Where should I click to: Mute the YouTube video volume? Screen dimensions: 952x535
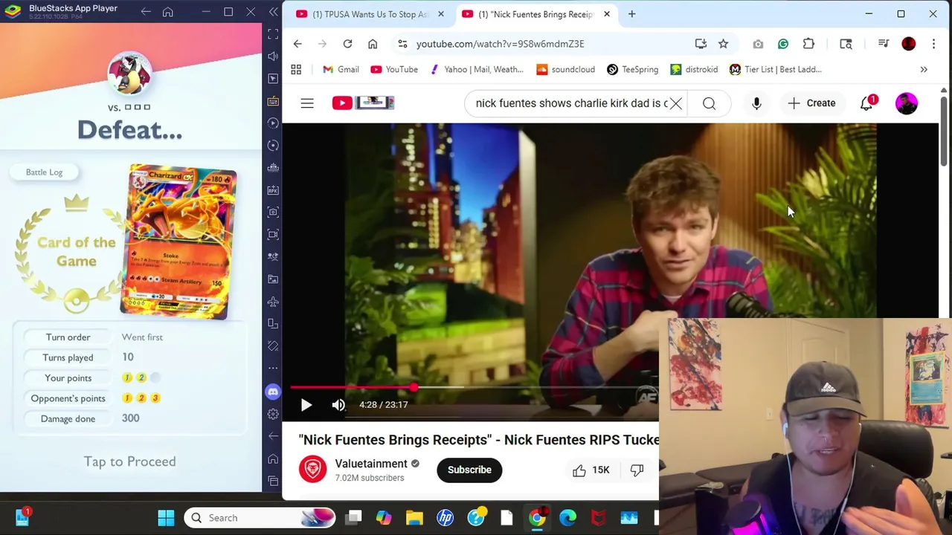point(338,405)
